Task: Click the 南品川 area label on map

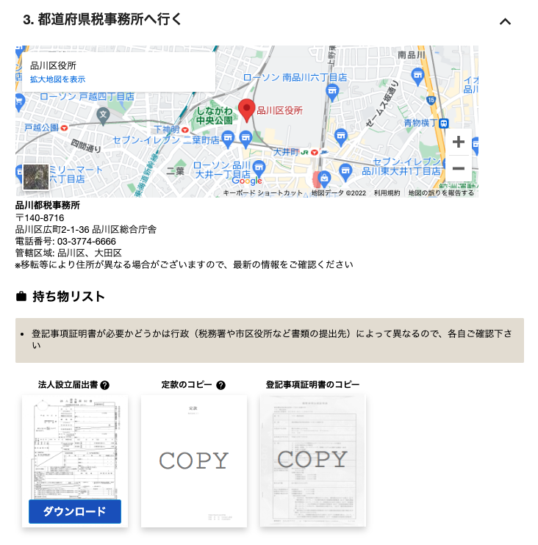Action: [412, 55]
